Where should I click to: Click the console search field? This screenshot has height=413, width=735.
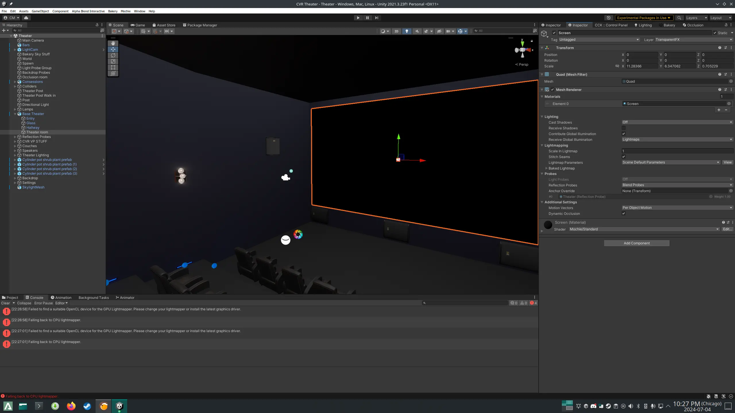[465, 303]
